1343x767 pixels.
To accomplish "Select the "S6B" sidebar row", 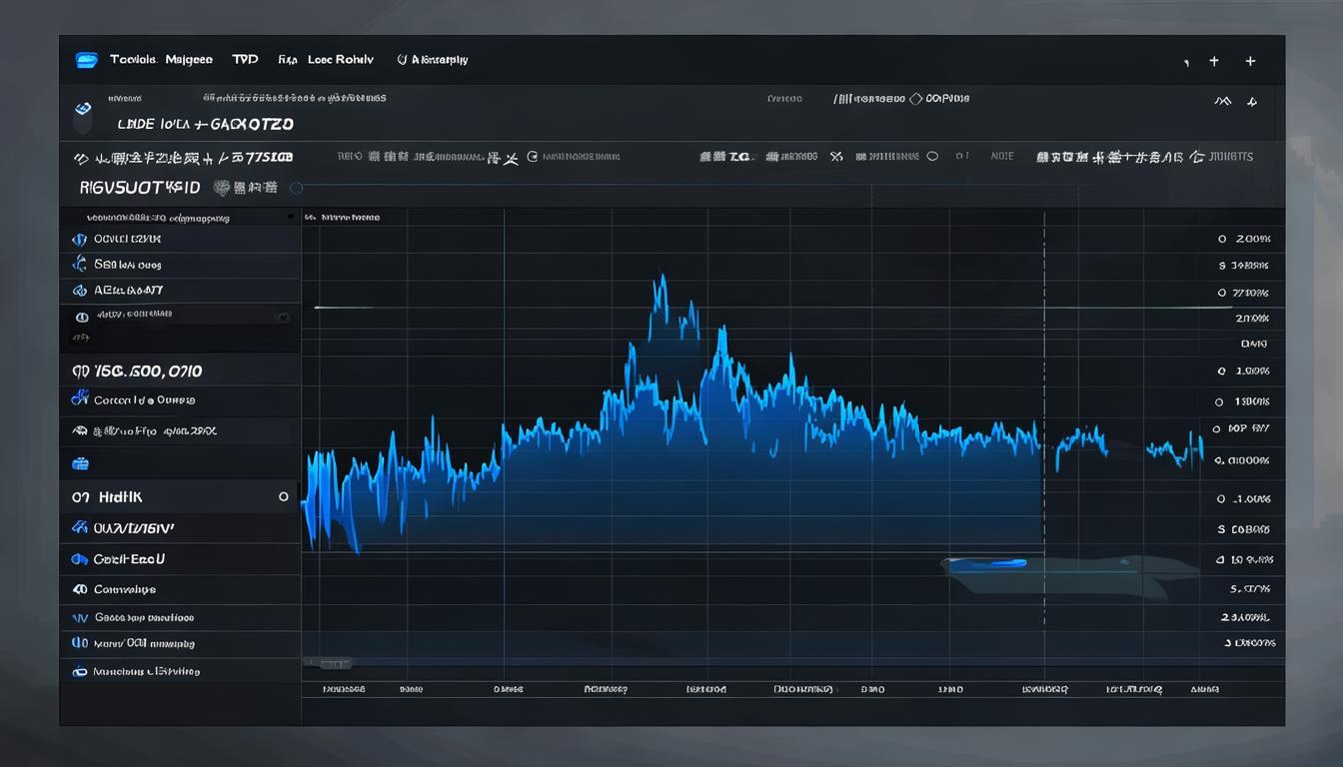I will 180,265.
